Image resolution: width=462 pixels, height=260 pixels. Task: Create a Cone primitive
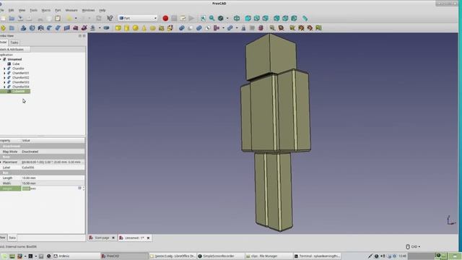point(144,28)
